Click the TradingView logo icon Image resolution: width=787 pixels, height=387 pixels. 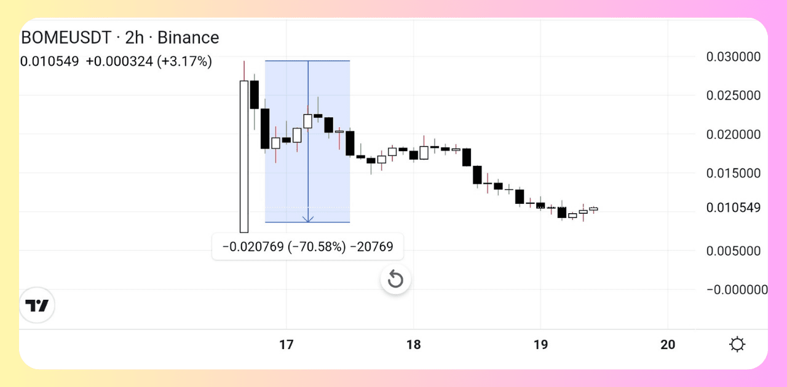pyautogui.click(x=37, y=305)
